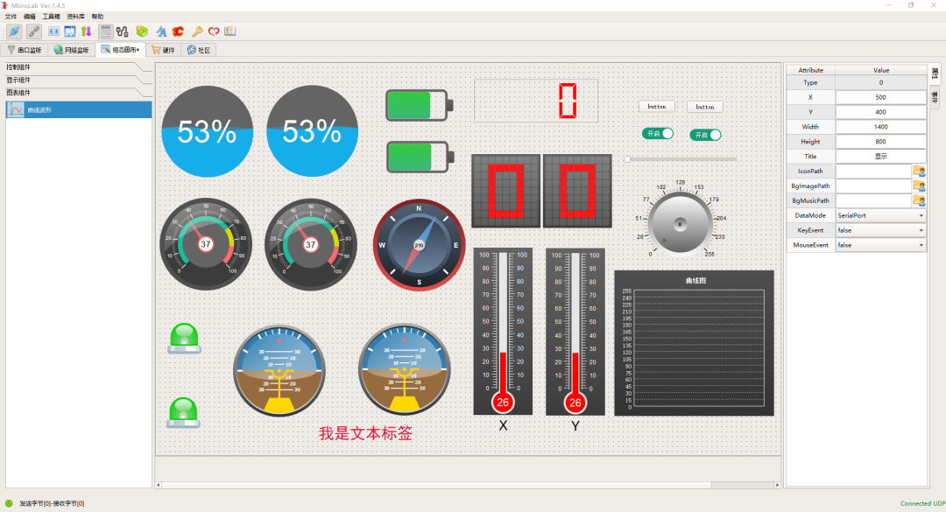
Task: Click the horizontal slider handle on canvas
Action: click(x=627, y=159)
